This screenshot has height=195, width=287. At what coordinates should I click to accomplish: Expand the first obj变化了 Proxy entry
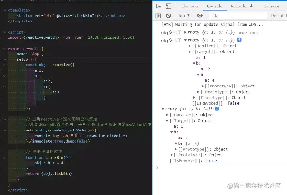[x=185, y=32]
